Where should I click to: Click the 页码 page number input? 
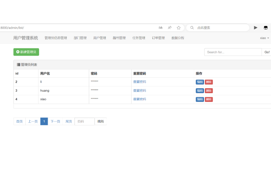(x=85, y=121)
